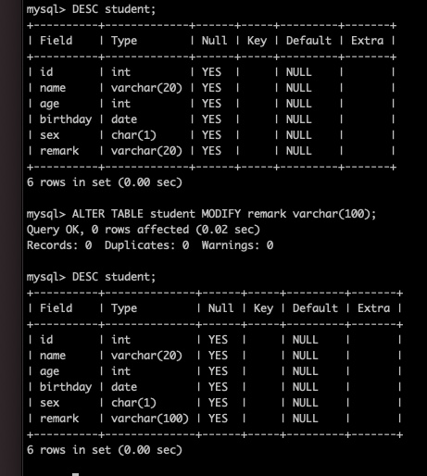Click the Query OK result line
427x476 pixels.
144,230
